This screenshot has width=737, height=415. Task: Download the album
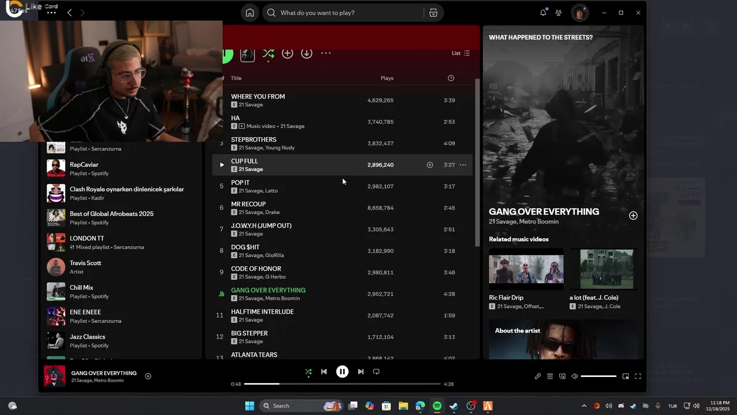pos(307,53)
